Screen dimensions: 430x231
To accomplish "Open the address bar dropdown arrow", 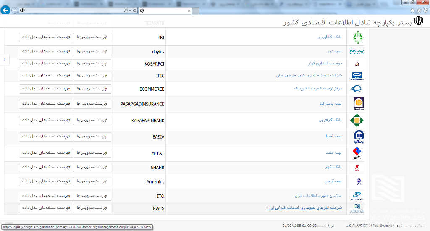I will [130, 10].
